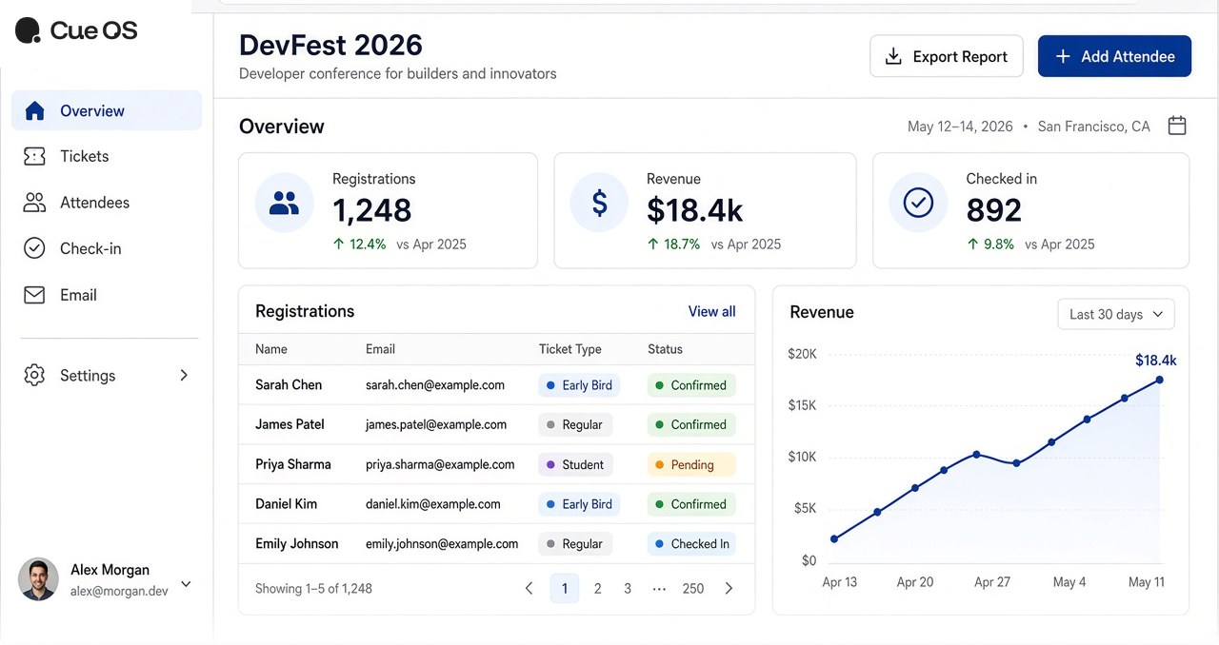Open the Email section
Screen dimensions: 1219x645
coord(107,295)
